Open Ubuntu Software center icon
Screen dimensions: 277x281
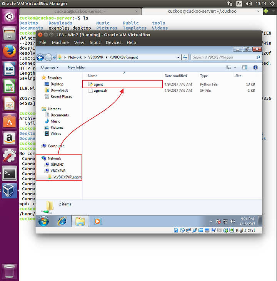click(x=9, y=121)
